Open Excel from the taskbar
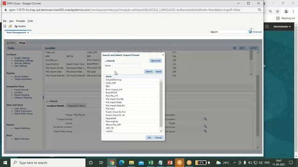298x167 pixels. point(151,163)
